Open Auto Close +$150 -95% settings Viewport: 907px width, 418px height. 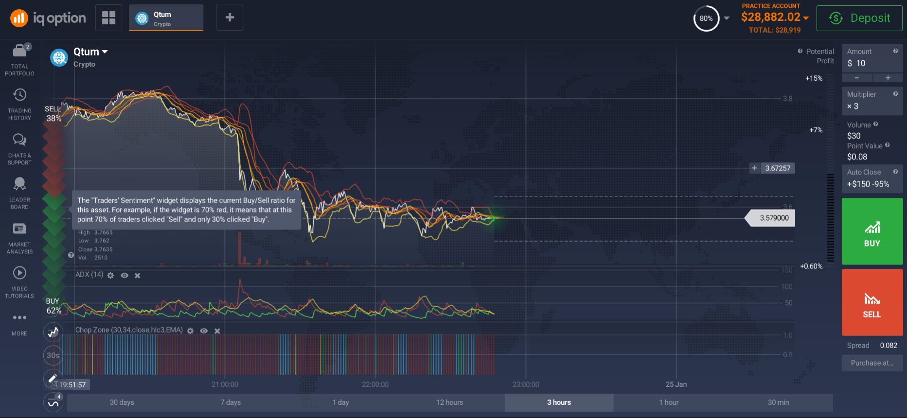point(872,179)
